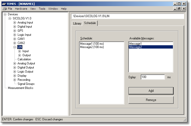Expand the GPS node
The image size is (191, 126).
(15, 31)
